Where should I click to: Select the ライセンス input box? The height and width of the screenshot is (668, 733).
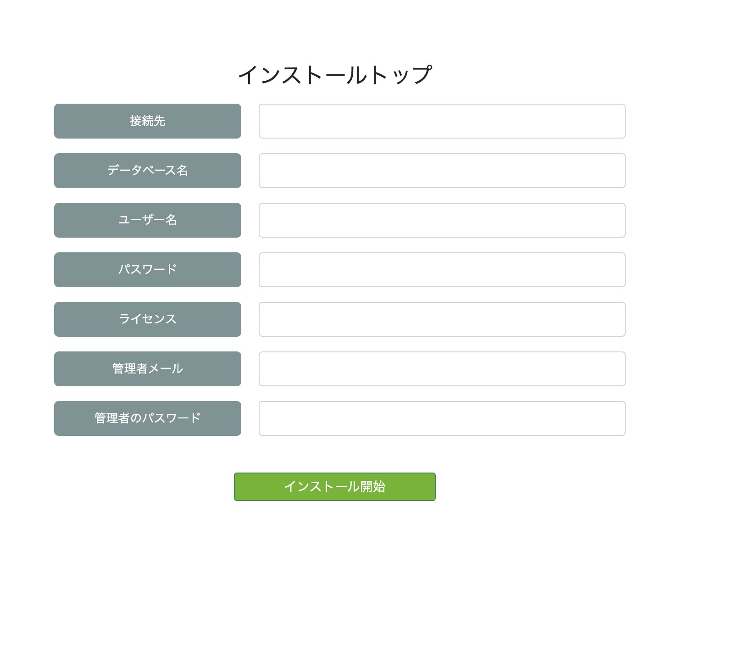(x=442, y=319)
